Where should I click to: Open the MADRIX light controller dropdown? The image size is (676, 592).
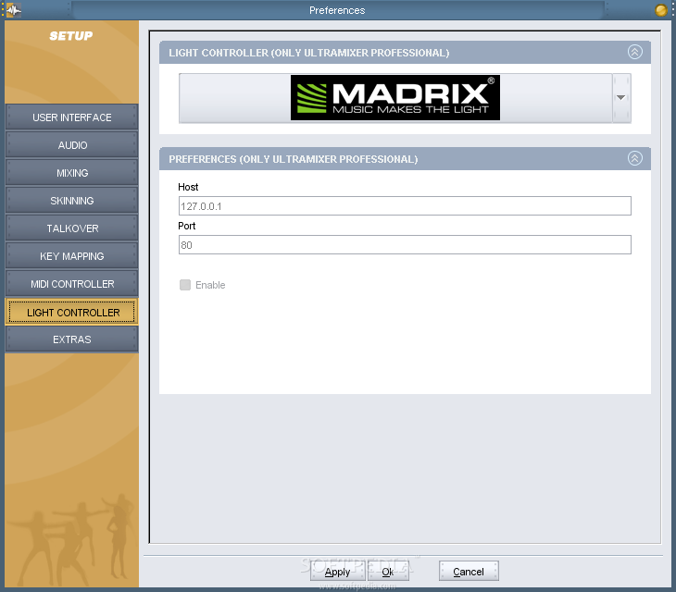621,98
